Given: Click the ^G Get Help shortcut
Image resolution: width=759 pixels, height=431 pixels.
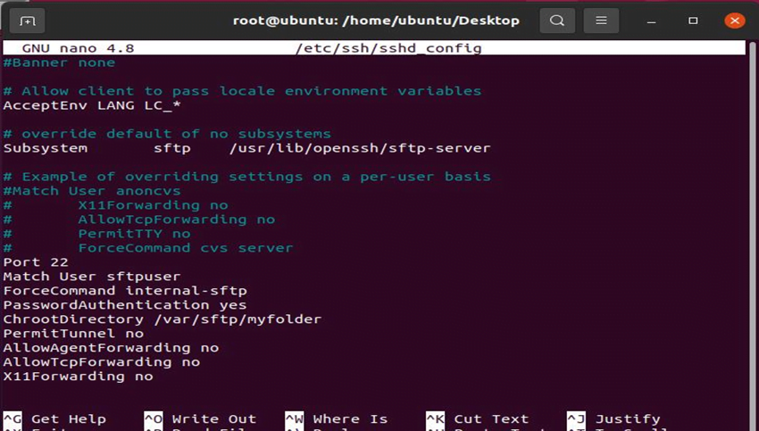Looking at the screenshot, I should pos(54,419).
